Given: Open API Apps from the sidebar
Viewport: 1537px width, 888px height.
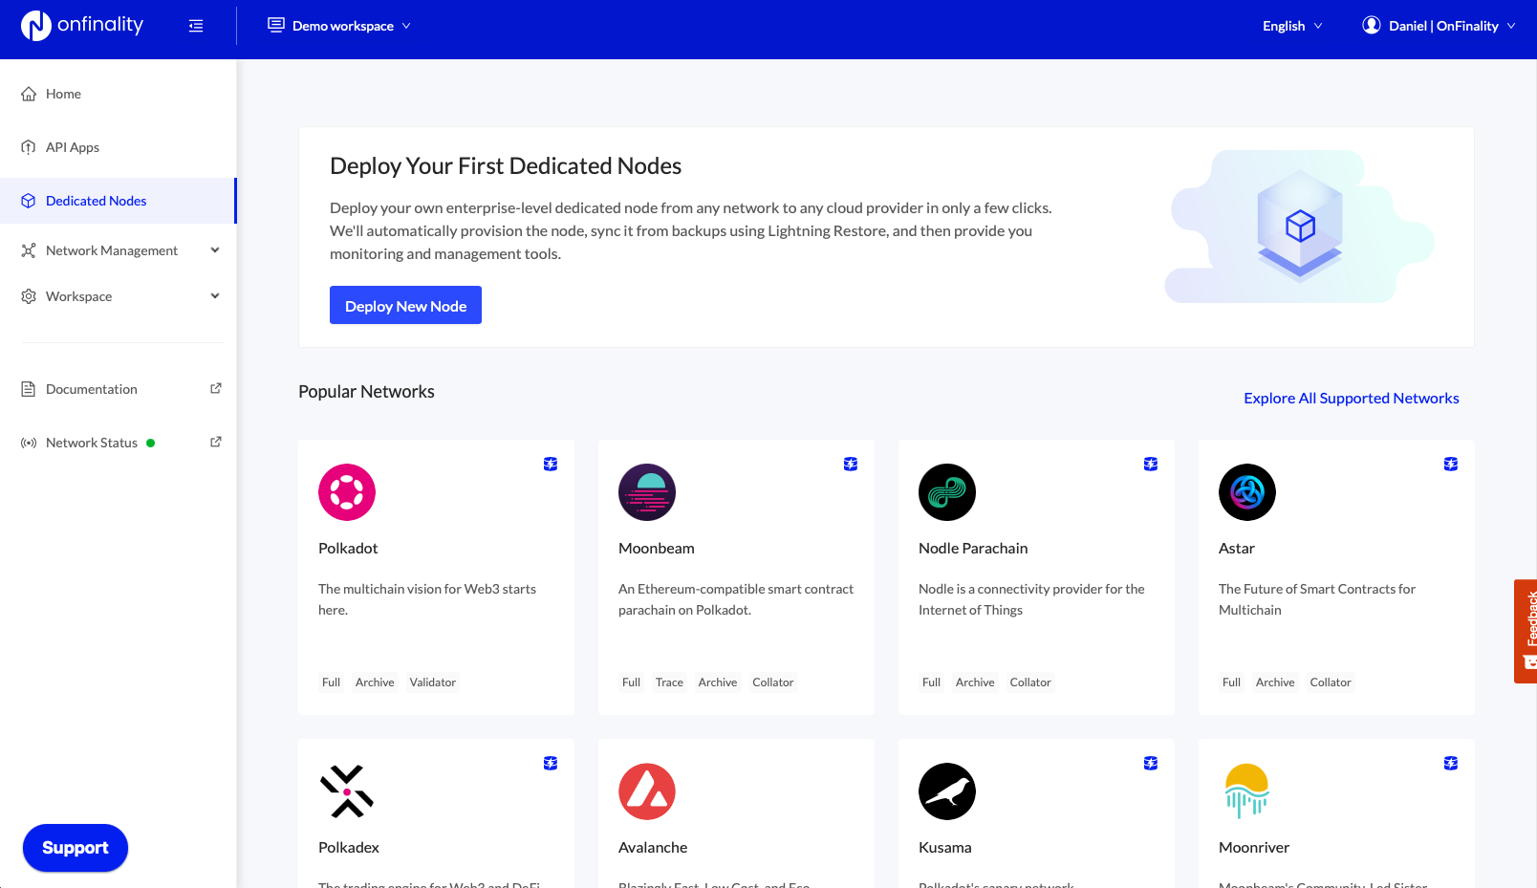Looking at the screenshot, I should pos(72,147).
